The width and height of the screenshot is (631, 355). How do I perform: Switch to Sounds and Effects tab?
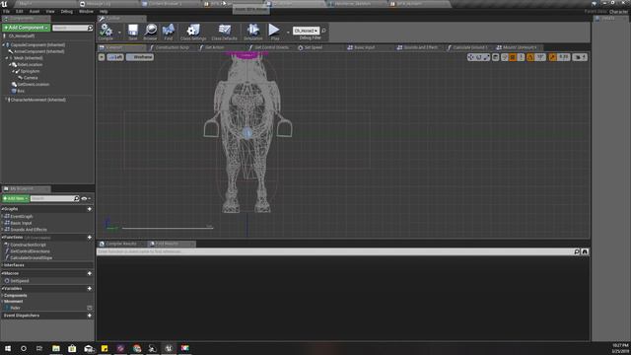pos(420,47)
